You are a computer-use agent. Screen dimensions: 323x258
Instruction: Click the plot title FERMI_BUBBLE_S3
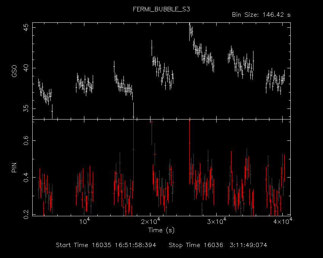click(x=161, y=9)
